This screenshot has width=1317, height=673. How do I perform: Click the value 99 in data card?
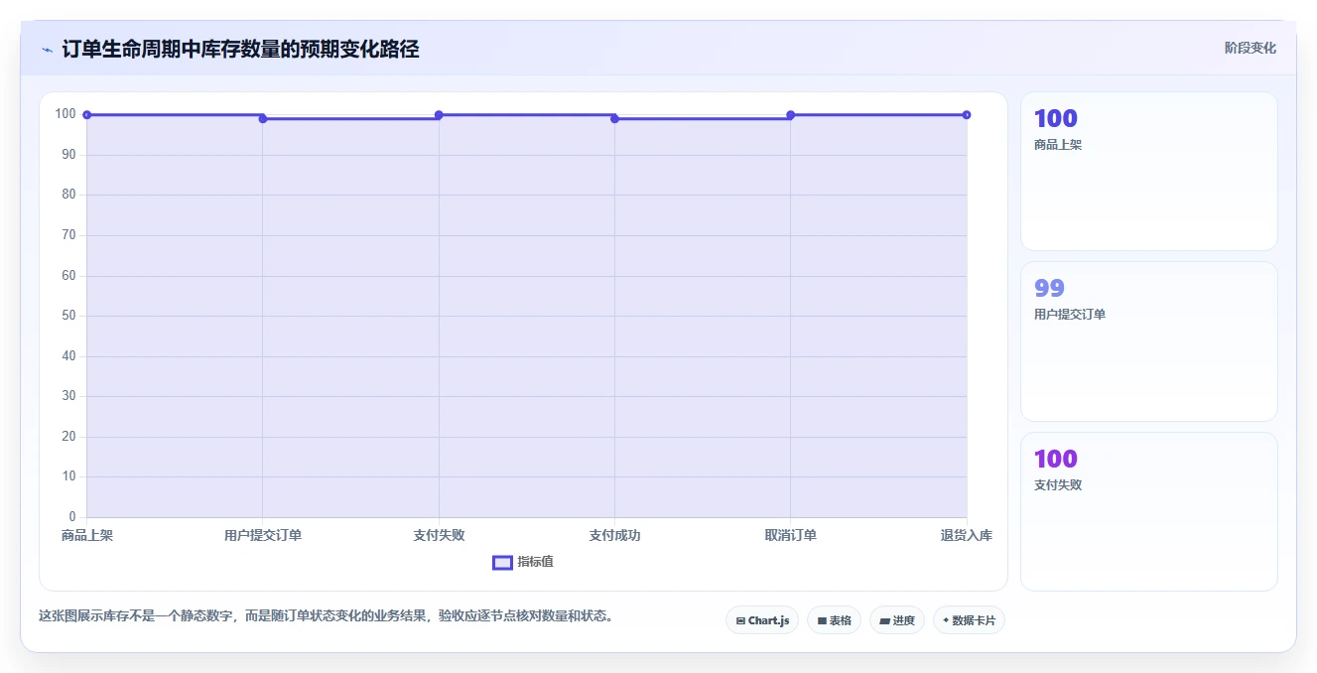tap(1049, 289)
